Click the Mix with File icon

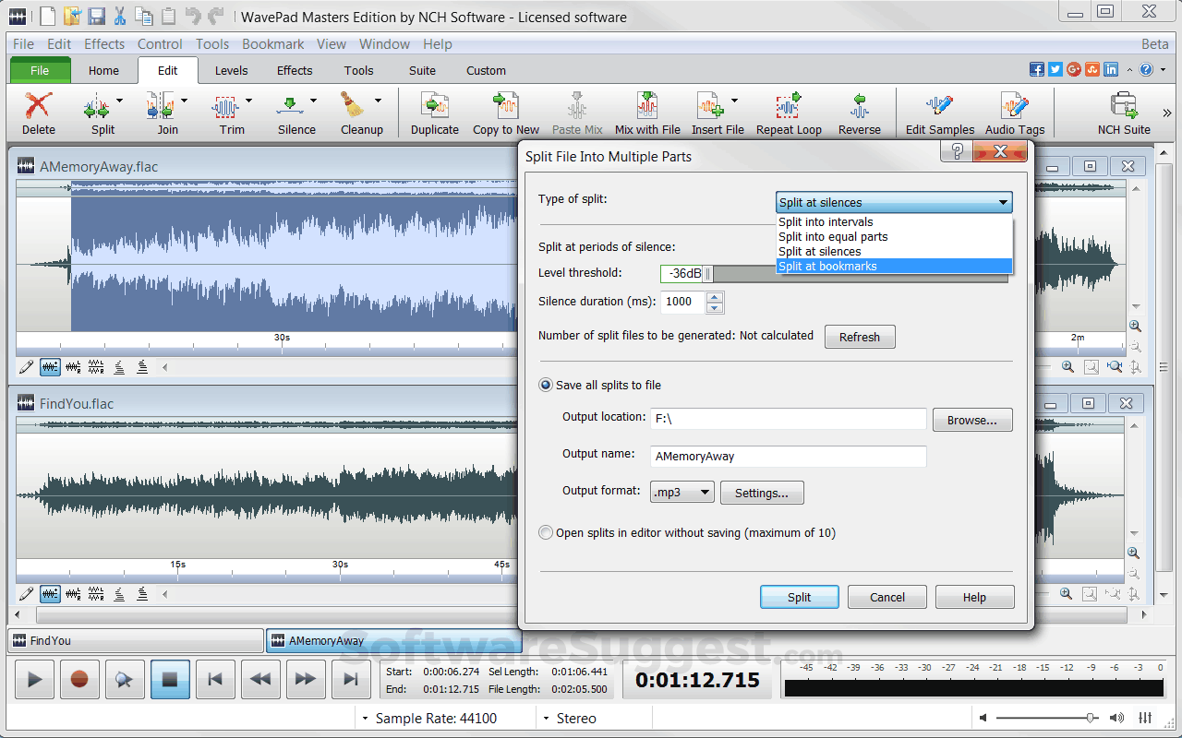pos(647,106)
